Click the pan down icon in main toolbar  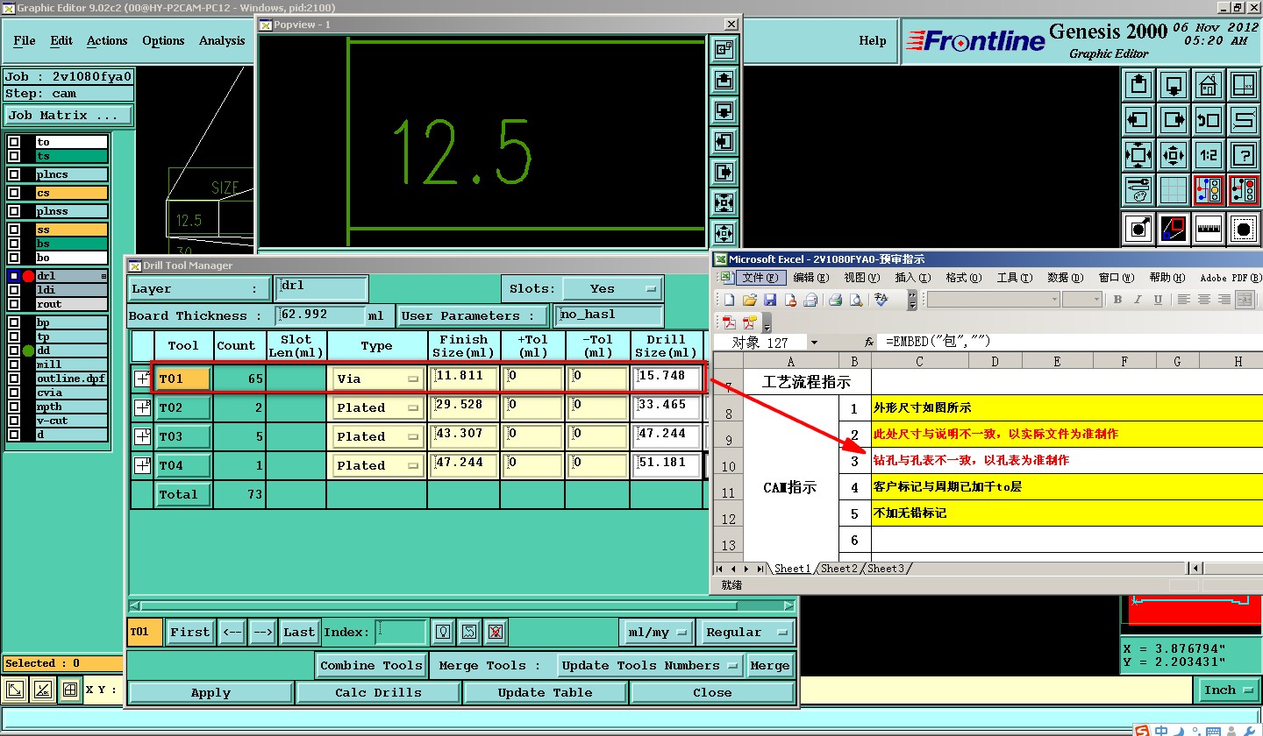point(1174,85)
